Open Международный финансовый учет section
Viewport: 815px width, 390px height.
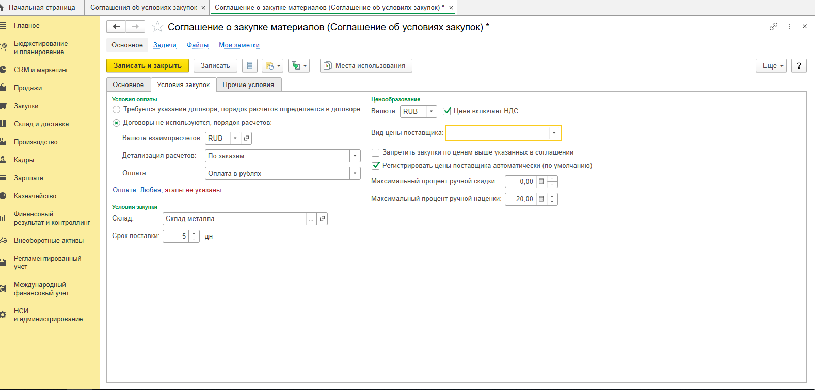(x=41, y=289)
